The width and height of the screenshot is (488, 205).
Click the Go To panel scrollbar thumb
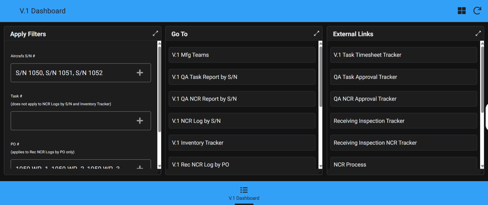click(x=321, y=76)
